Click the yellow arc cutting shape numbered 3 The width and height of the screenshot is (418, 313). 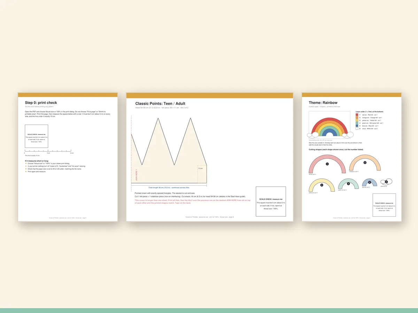322,185
